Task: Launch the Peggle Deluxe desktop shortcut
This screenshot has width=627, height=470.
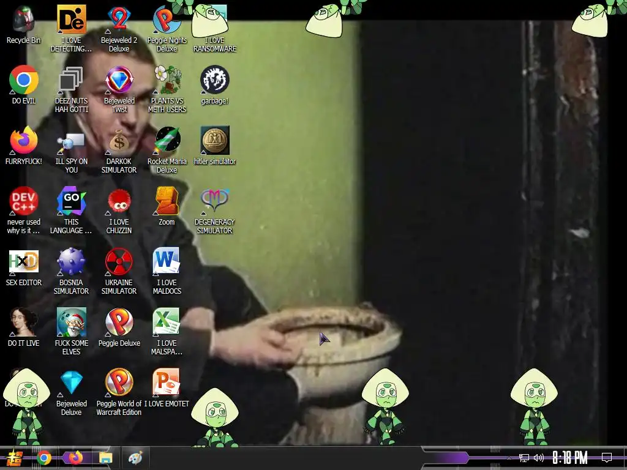Action: (119, 322)
